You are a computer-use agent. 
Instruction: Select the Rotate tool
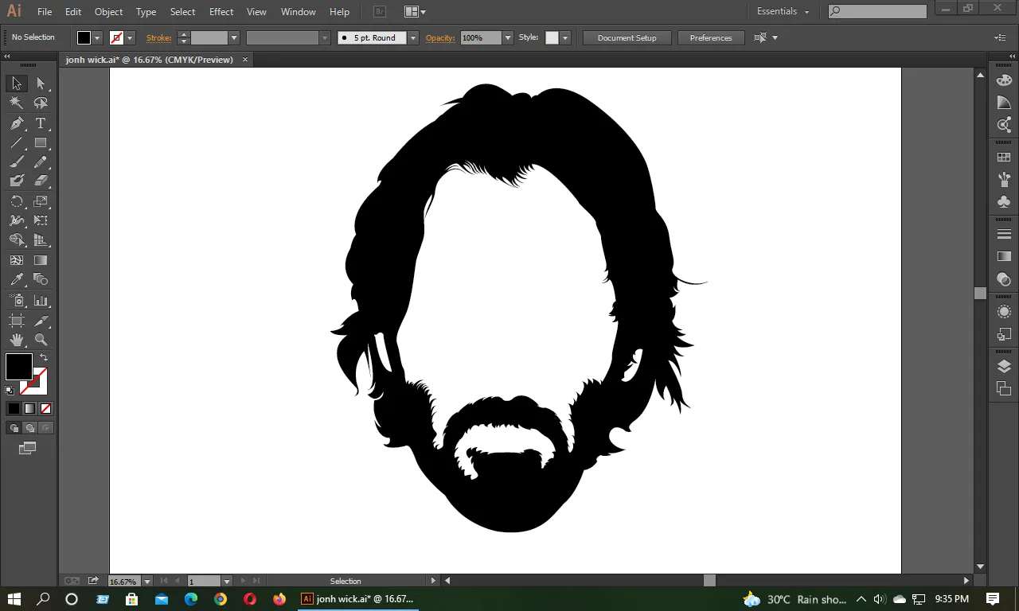click(x=17, y=201)
